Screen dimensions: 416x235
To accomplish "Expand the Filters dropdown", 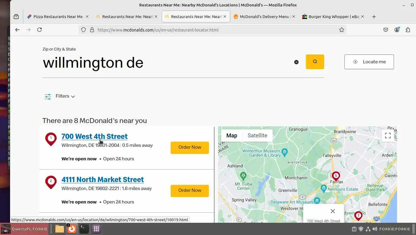I will [x=65, y=96].
